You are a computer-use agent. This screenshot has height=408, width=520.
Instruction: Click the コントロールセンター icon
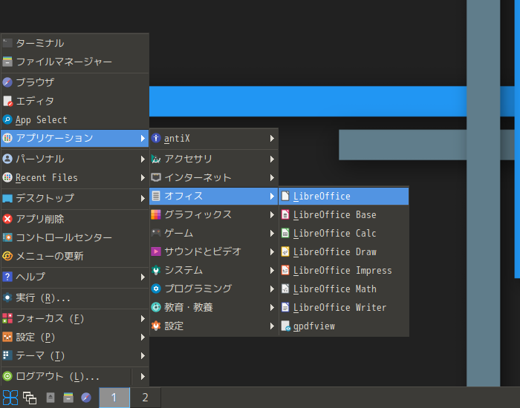7,237
